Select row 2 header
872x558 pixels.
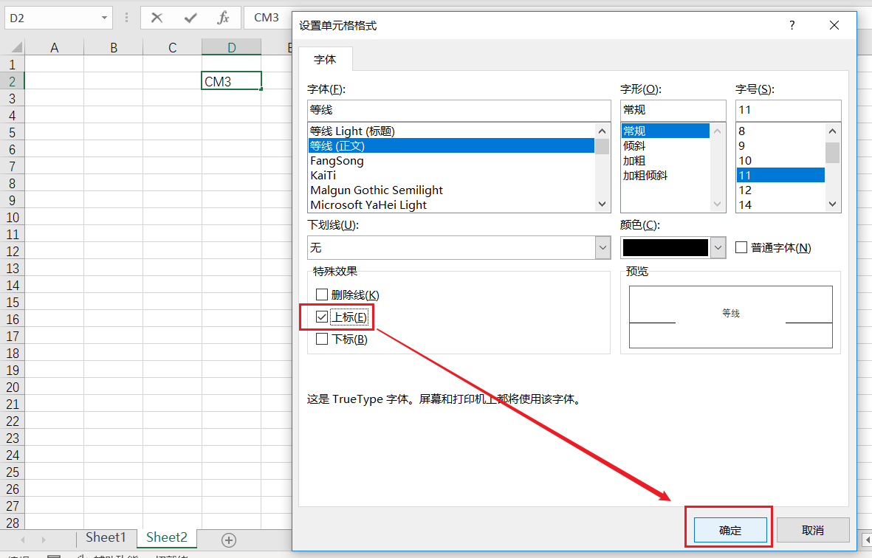coord(13,81)
